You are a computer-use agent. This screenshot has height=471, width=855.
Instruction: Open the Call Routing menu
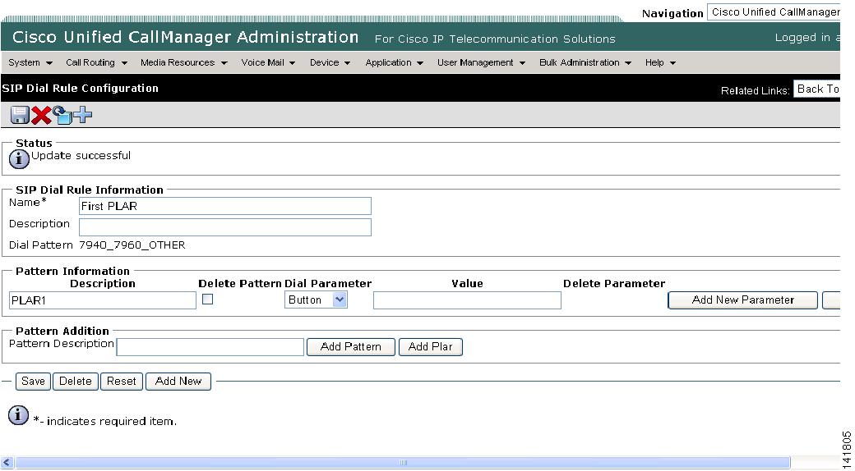point(96,62)
